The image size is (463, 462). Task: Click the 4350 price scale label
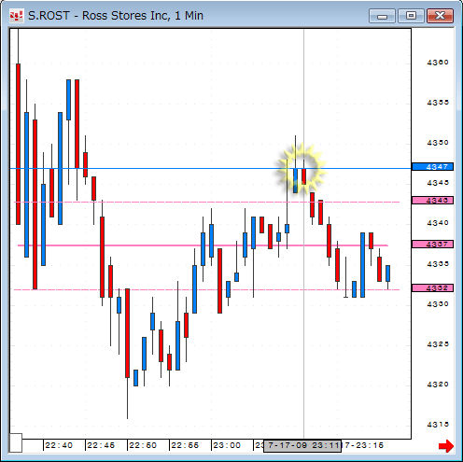[438, 143]
